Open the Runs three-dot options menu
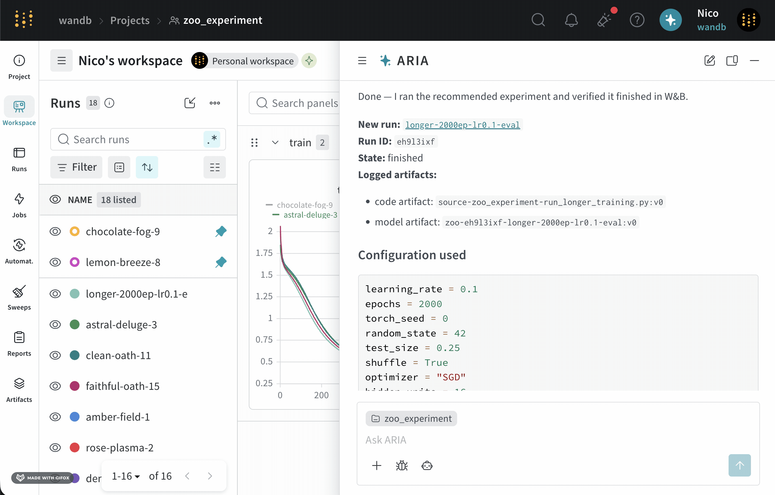775x495 pixels. coord(215,103)
